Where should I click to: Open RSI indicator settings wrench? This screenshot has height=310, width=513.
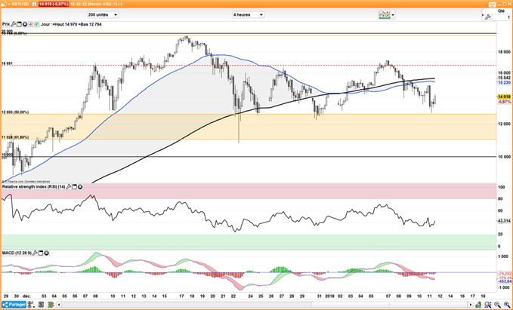coord(69,187)
